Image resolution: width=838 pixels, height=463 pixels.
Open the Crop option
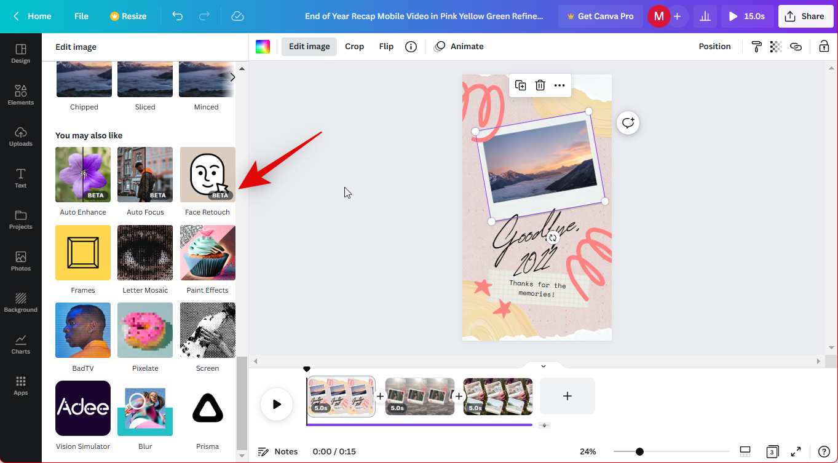tap(354, 47)
